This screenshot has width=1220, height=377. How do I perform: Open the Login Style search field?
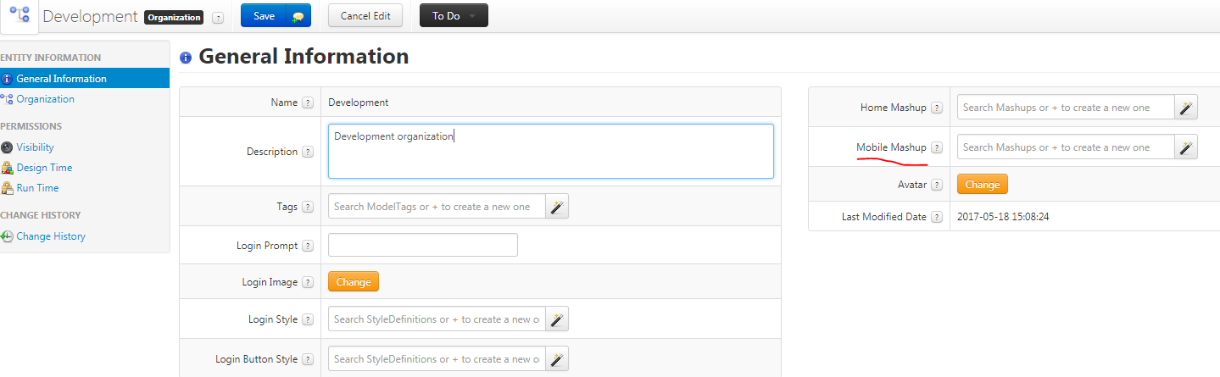437,319
